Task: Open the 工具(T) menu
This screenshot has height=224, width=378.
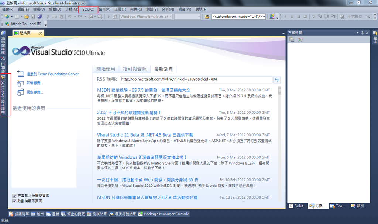Action: click(120, 9)
